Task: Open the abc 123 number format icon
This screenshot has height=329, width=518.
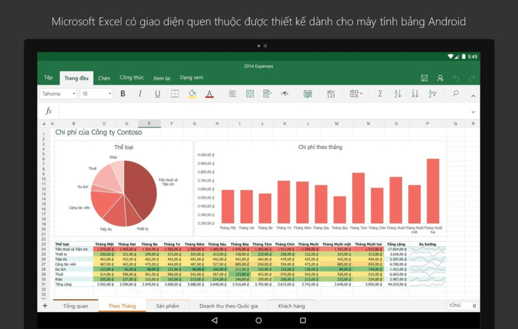Action: click(x=331, y=94)
